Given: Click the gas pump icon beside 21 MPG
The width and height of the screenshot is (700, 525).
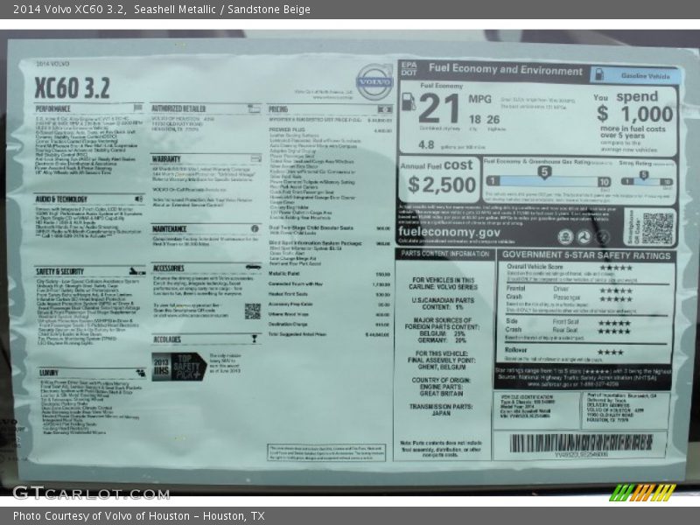Looking at the screenshot, I should (x=408, y=101).
